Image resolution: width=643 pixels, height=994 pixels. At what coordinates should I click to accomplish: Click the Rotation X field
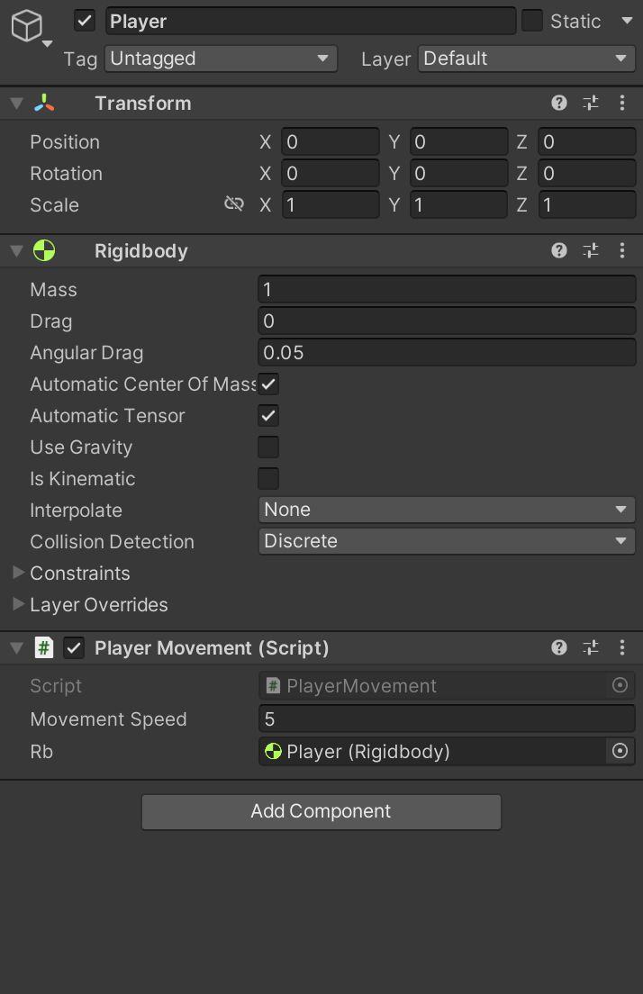pos(331,173)
